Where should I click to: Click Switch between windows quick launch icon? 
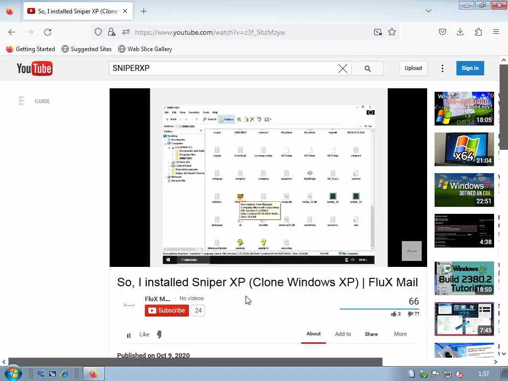coord(53,374)
